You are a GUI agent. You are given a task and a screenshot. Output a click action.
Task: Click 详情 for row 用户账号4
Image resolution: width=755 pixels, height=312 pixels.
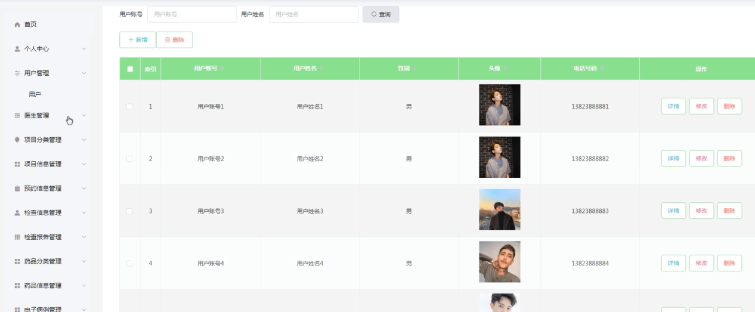(x=673, y=263)
